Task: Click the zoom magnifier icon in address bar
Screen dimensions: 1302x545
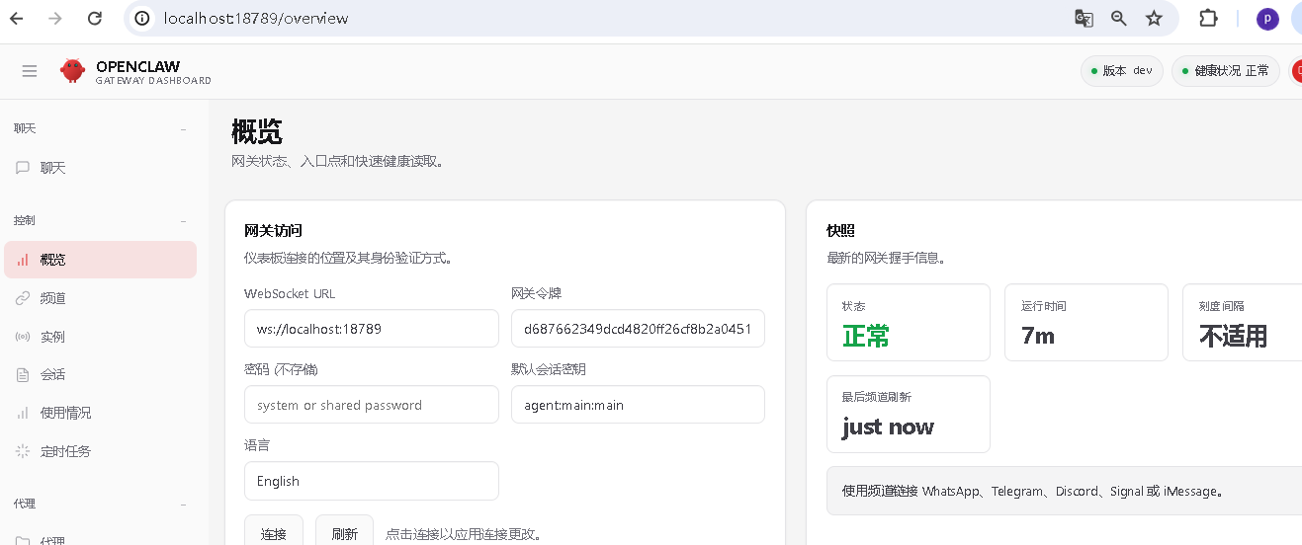Action: (1118, 18)
